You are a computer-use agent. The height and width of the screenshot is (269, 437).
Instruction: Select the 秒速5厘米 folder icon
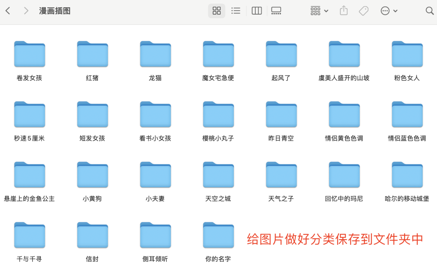coord(30,114)
